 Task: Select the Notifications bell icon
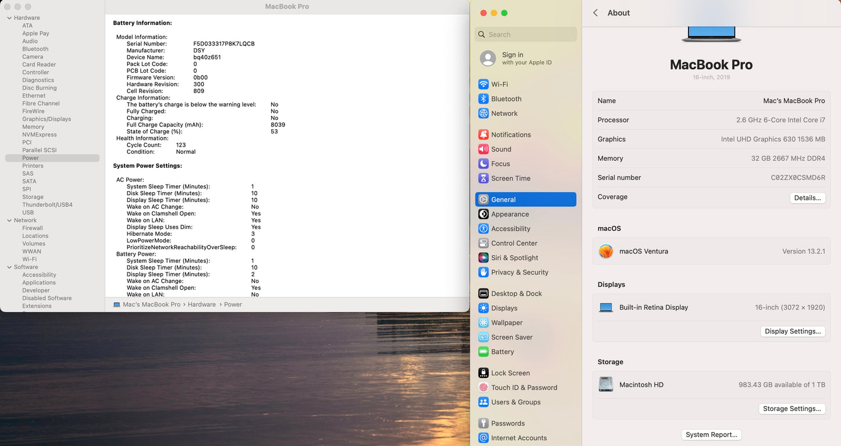click(483, 134)
